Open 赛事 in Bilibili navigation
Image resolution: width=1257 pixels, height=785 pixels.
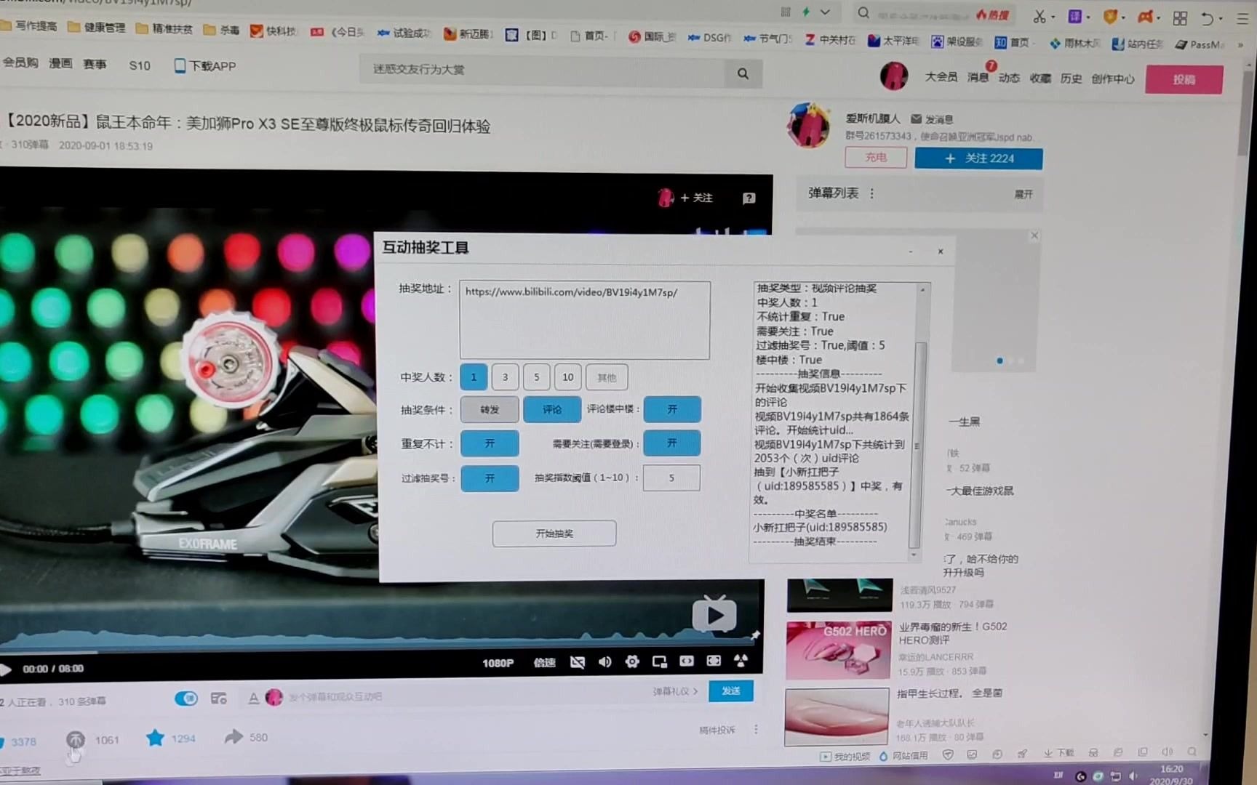click(95, 64)
